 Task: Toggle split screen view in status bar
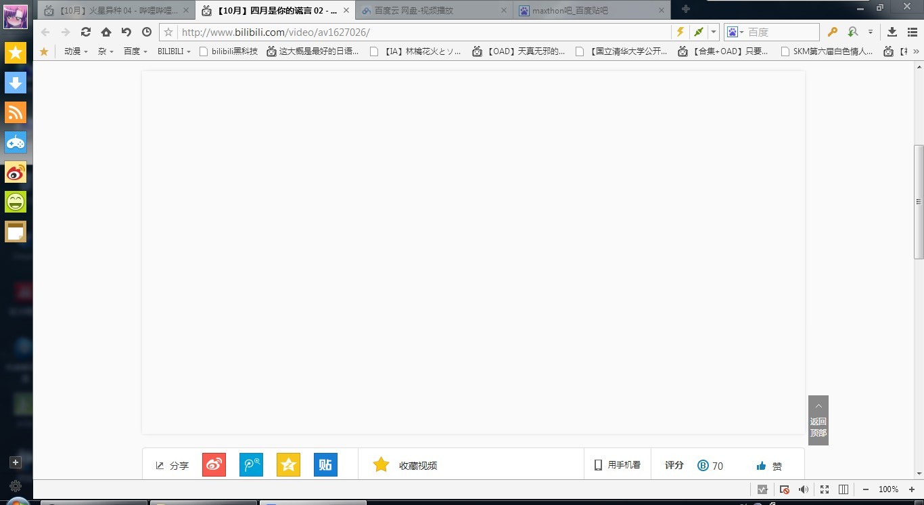[x=844, y=489]
